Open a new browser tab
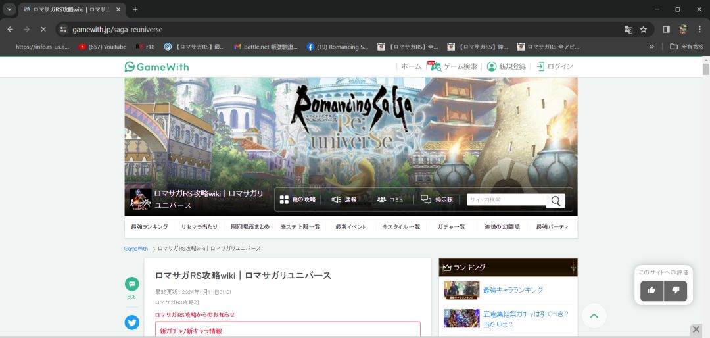Viewport: 710px width, 338px height. [135, 9]
